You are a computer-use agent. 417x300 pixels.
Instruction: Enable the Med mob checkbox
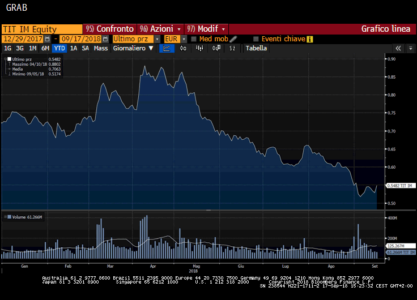coord(194,39)
